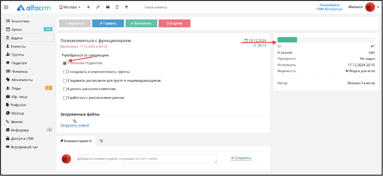Open the Москва branch dropdown

[70, 7]
